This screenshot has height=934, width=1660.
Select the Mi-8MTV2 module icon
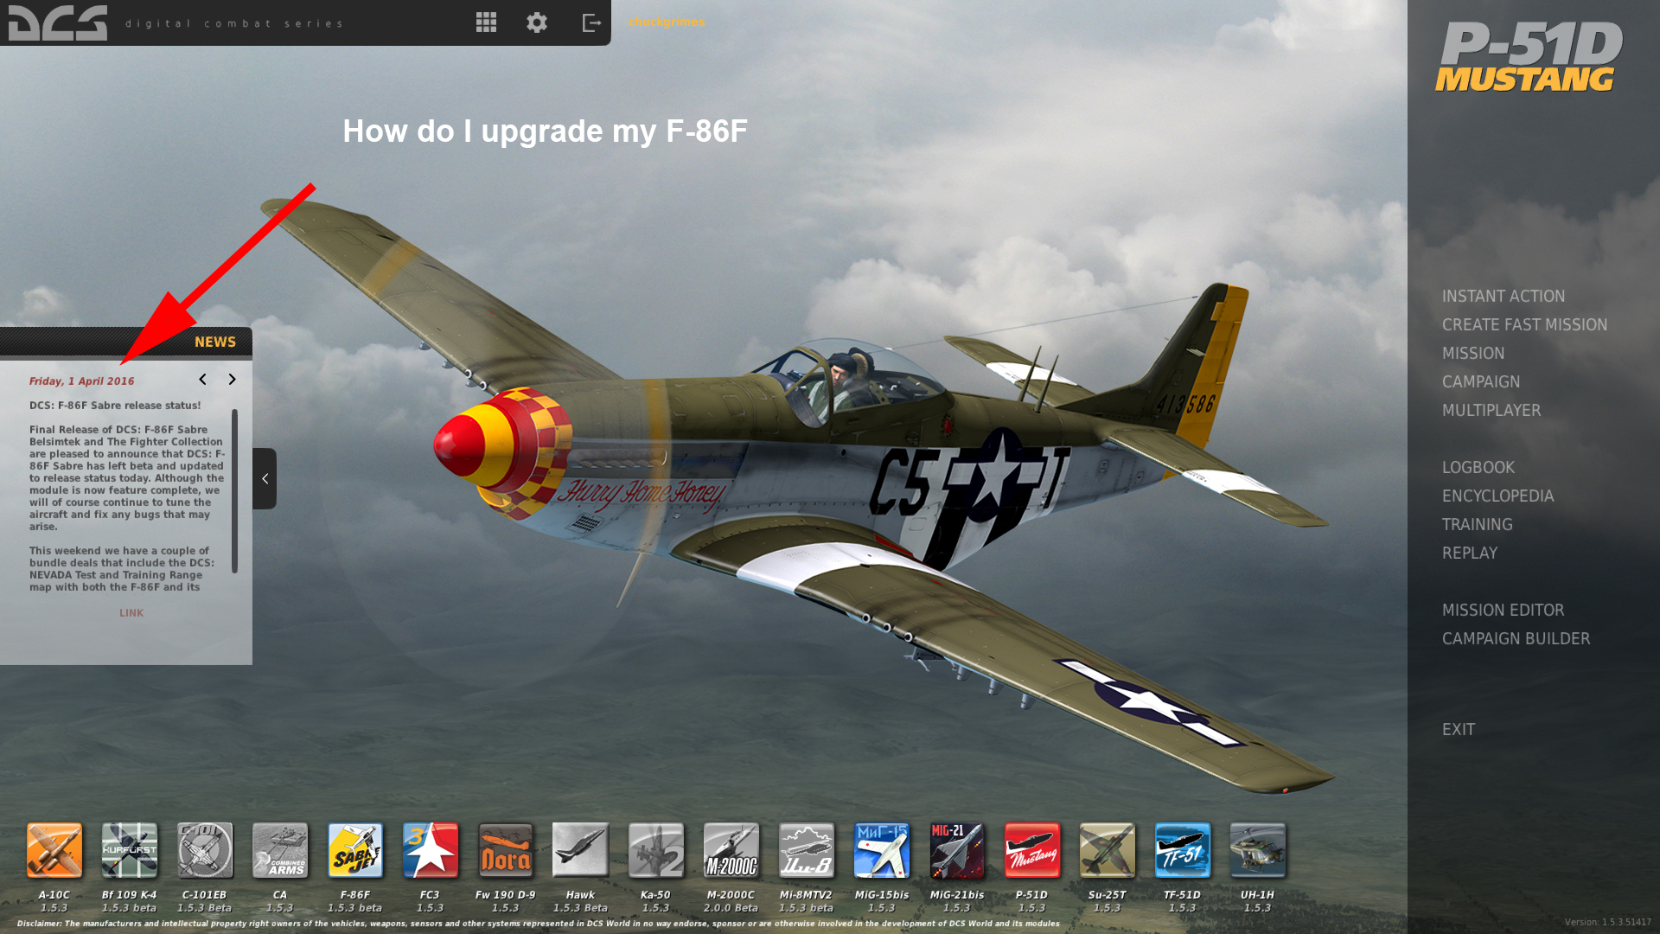(807, 850)
